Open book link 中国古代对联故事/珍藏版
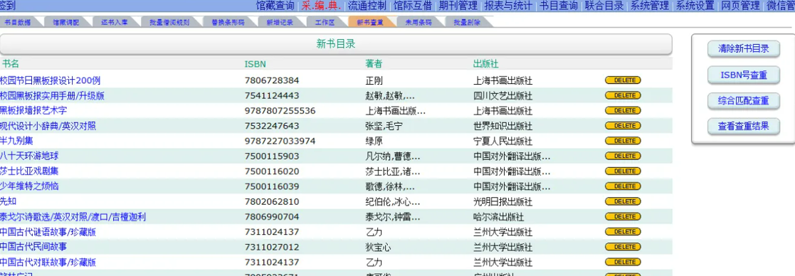This screenshot has width=795, height=276. pos(48,262)
